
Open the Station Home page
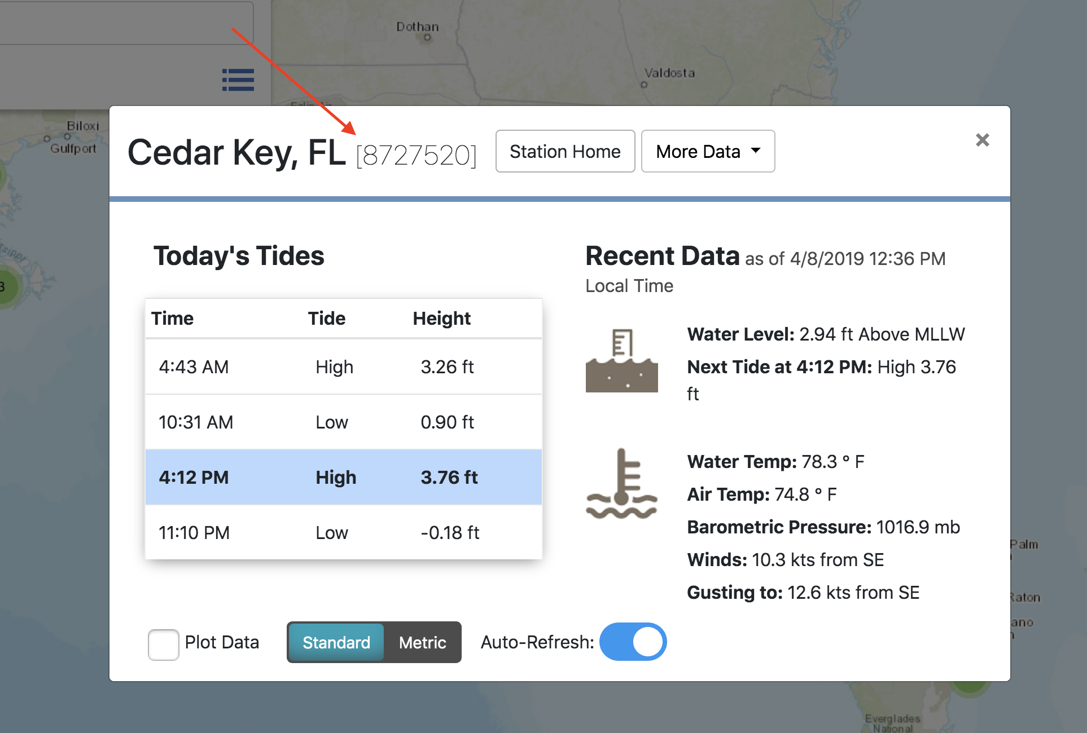pos(565,151)
